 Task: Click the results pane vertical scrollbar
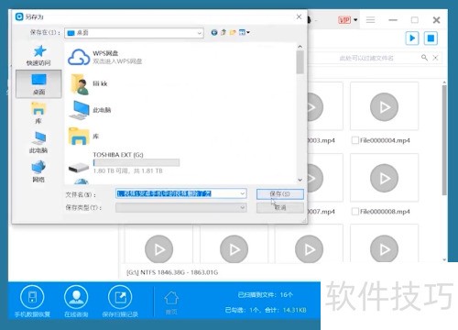click(x=444, y=140)
